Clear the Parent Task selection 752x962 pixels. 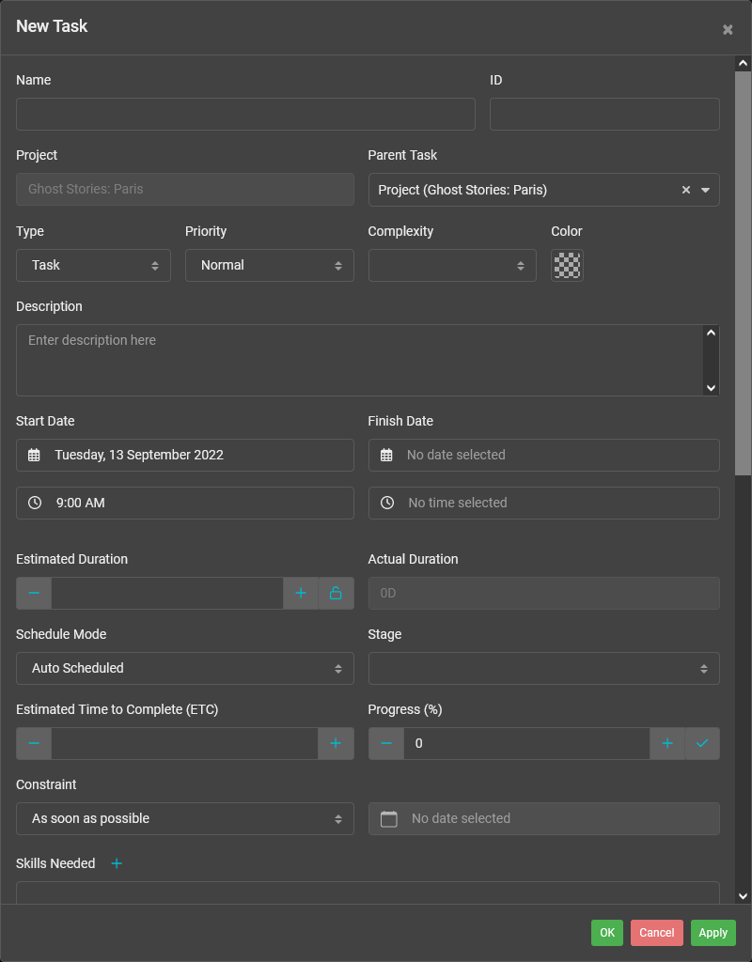pyautogui.click(x=685, y=190)
